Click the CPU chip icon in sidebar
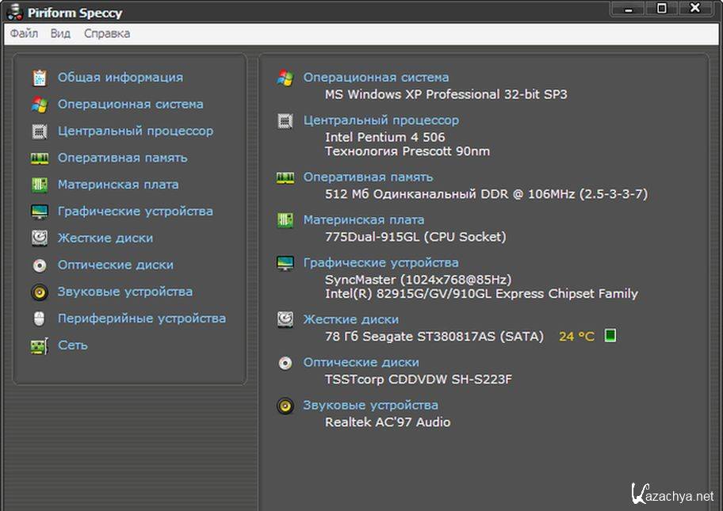This screenshot has height=511, width=723. tap(39, 132)
